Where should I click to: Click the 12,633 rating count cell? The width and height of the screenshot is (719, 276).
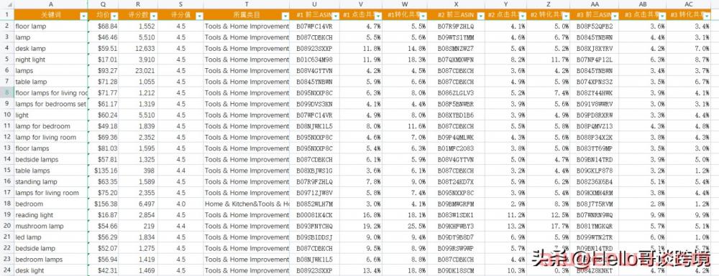tap(138, 49)
